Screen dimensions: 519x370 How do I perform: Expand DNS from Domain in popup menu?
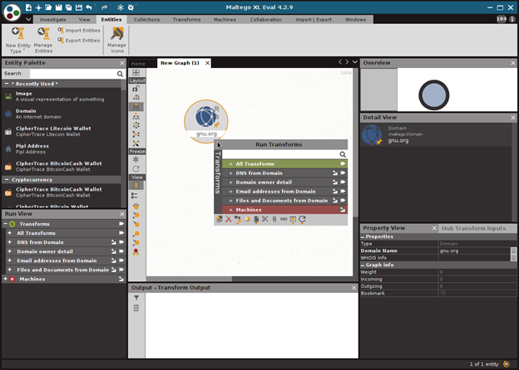(x=230, y=173)
